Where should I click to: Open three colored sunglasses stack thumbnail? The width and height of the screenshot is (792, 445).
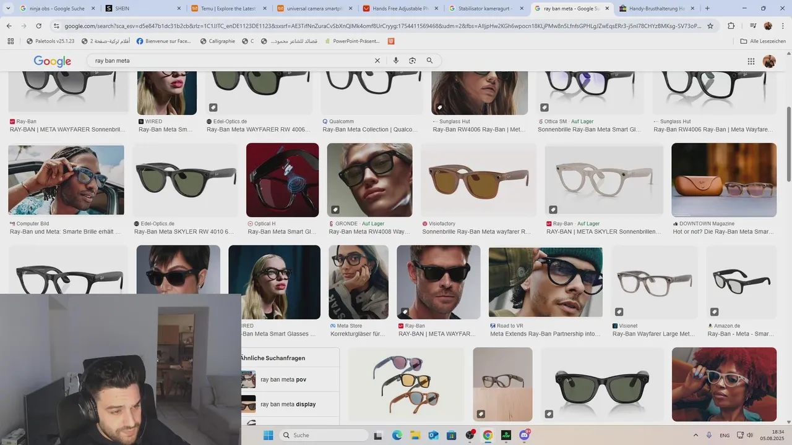406,384
